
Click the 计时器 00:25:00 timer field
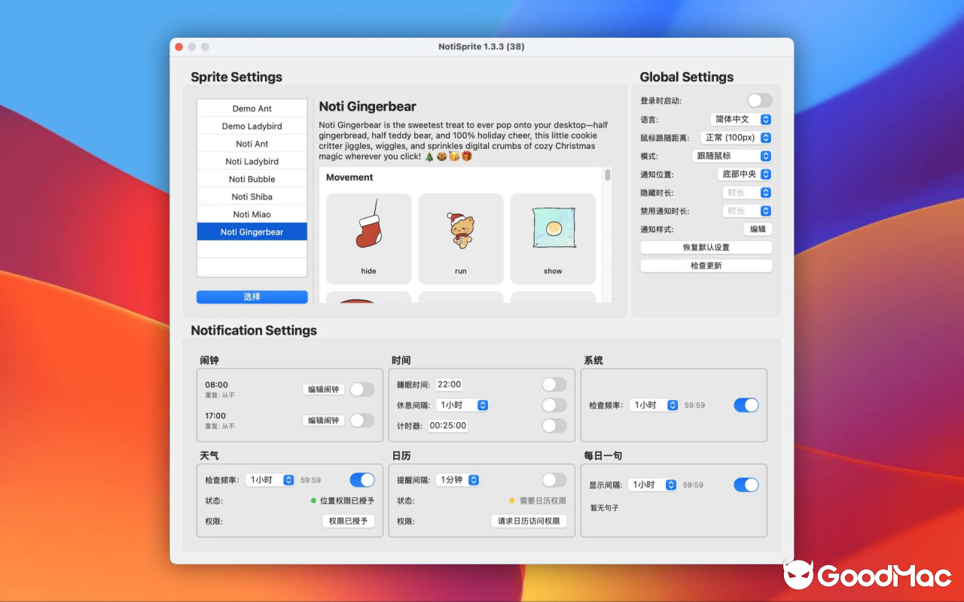pyautogui.click(x=449, y=425)
